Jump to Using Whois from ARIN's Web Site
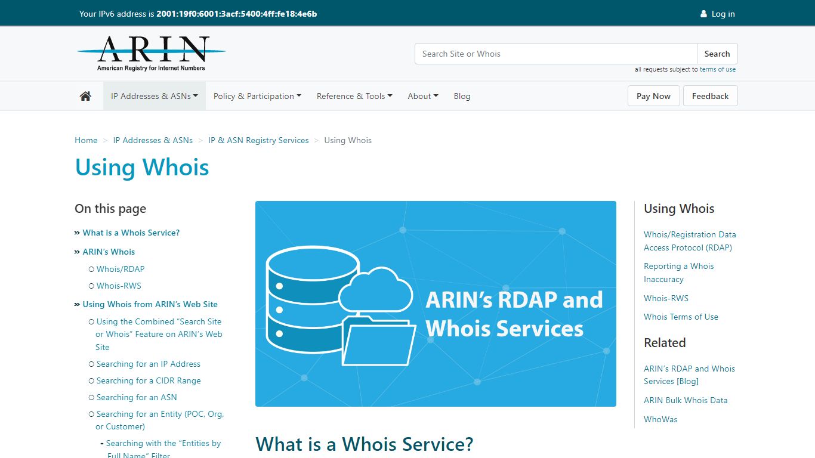This screenshot has height=458, width=815. pyautogui.click(x=150, y=304)
